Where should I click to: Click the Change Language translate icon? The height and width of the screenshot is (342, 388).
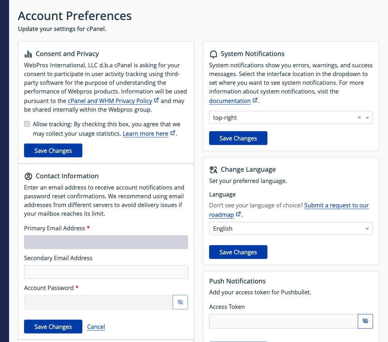(213, 170)
